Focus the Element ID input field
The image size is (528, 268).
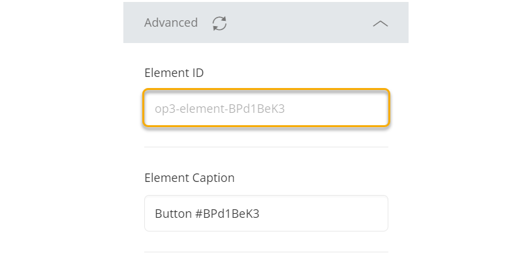(x=266, y=108)
